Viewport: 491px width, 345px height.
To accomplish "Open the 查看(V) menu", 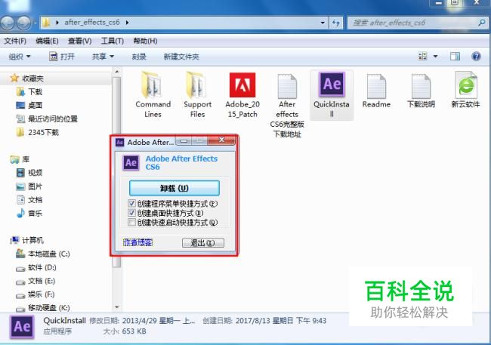I will (x=80, y=41).
